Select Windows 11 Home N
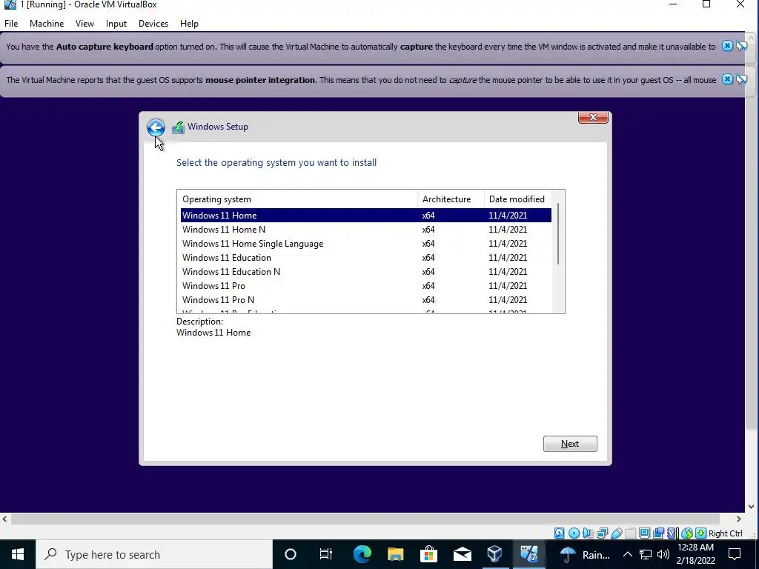The height and width of the screenshot is (569, 759). click(x=366, y=230)
